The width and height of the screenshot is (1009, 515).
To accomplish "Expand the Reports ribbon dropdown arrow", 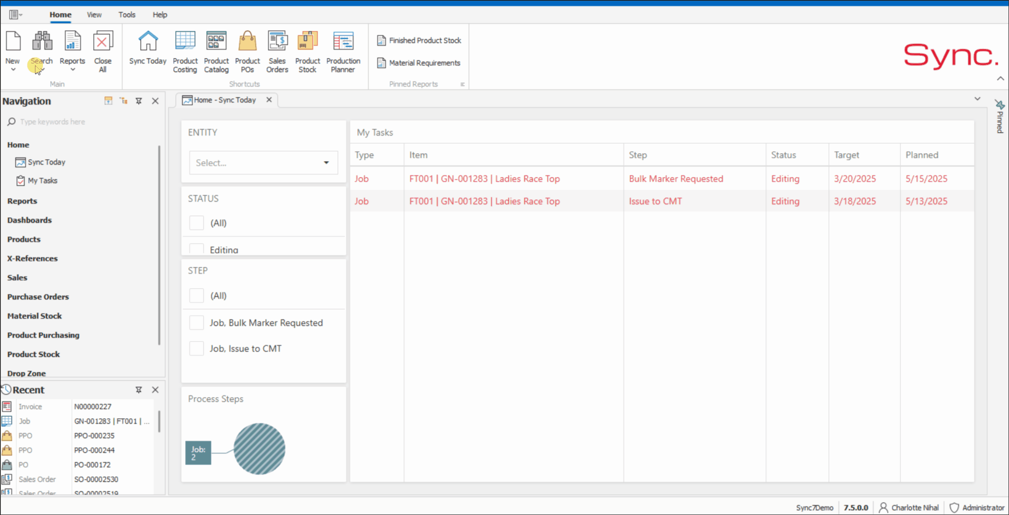I will (x=73, y=70).
